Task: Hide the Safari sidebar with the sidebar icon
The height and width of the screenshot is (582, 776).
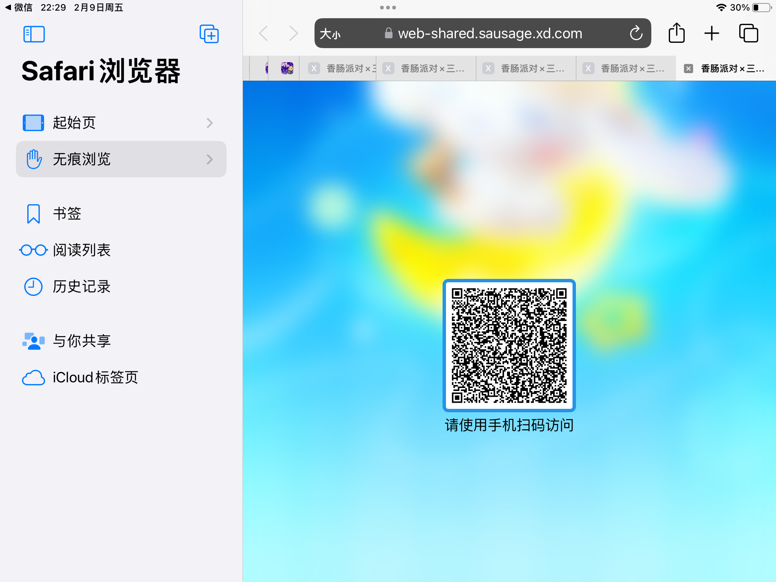Action: (x=34, y=34)
